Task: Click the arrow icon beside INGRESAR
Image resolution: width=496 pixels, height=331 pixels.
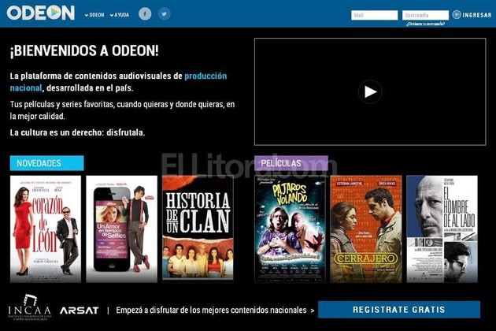Action: tap(457, 14)
